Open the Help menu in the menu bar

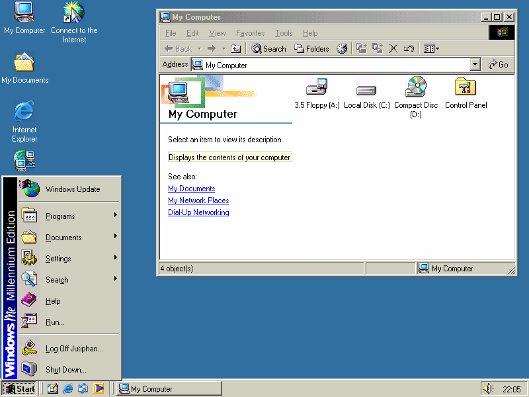coord(310,33)
